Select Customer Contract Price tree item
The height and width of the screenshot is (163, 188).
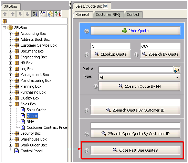[x=47, y=127]
